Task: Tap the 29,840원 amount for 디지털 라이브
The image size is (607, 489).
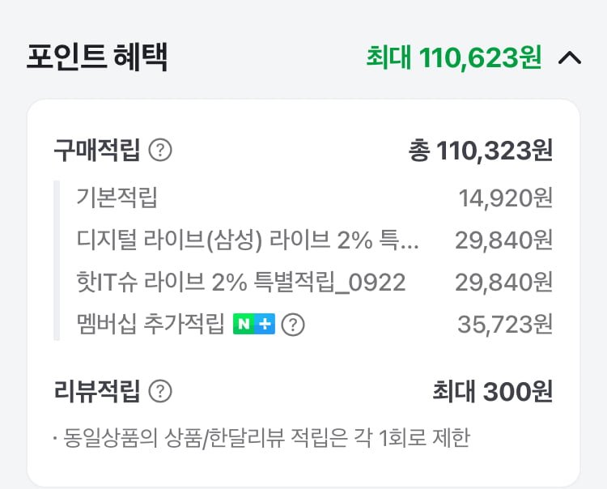Action: (503, 240)
